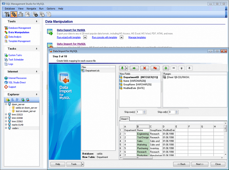Click the Department.xls file icon
The height and width of the screenshot is (170, 229).
point(83,71)
